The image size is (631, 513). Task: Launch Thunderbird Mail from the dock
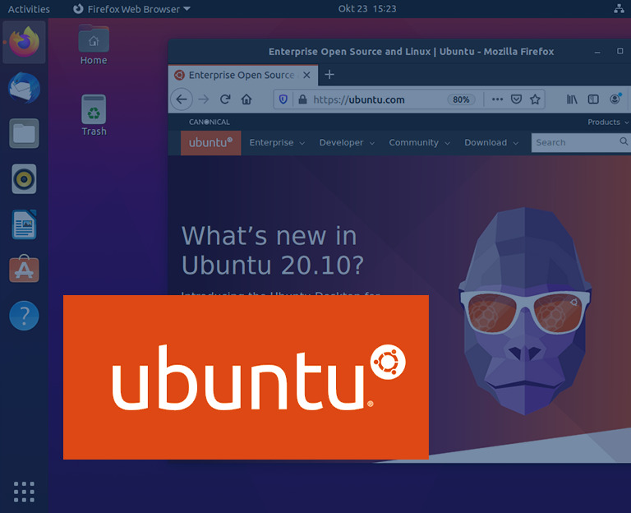[x=24, y=88]
